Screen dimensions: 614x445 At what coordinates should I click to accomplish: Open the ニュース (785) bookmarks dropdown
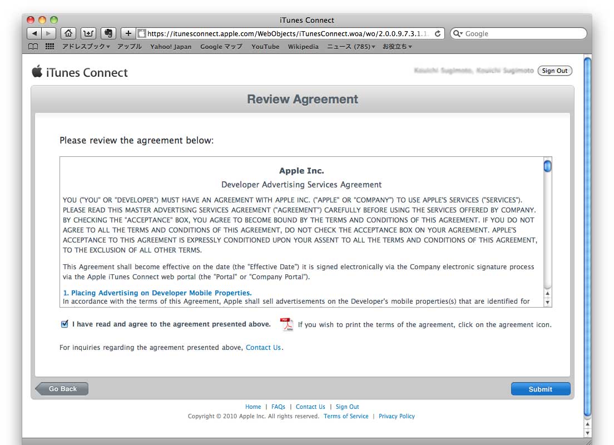[x=350, y=47]
